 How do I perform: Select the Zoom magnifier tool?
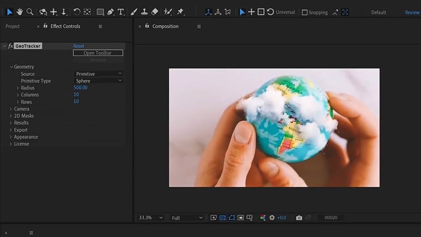(30, 12)
